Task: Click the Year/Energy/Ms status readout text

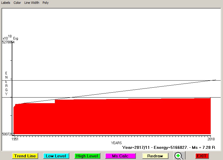Action: tap(168, 147)
